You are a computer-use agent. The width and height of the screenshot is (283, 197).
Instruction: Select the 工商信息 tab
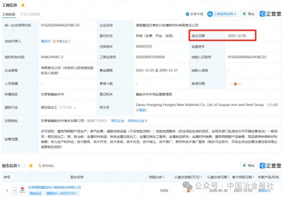(x=9, y=14)
